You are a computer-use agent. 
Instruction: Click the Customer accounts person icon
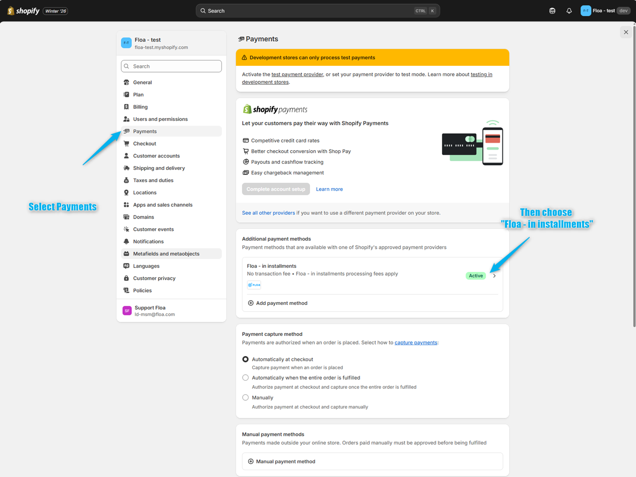tap(126, 156)
